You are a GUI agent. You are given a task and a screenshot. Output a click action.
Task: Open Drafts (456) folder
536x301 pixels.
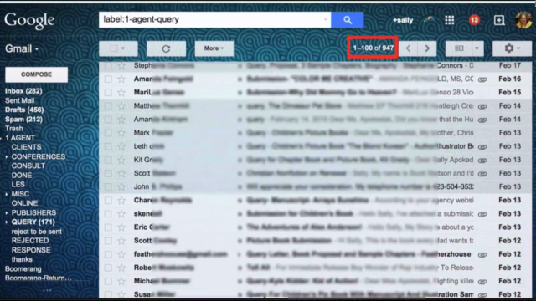click(24, 110)
